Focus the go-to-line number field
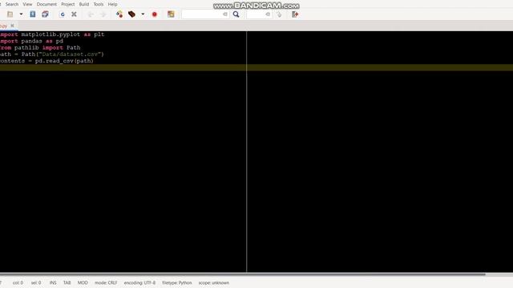Viewport: 513px width, 288px height. coord(256,14)
